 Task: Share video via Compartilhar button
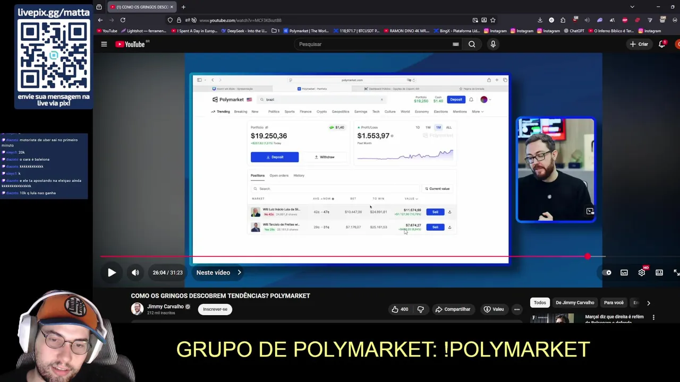click(x=453, y=309)
